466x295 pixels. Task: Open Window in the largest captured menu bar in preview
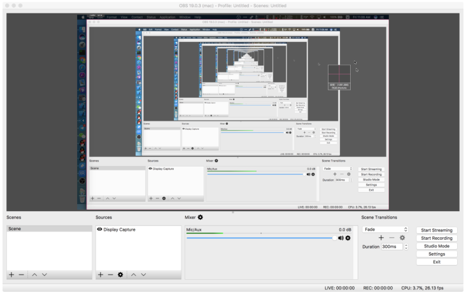click(185, 17)
